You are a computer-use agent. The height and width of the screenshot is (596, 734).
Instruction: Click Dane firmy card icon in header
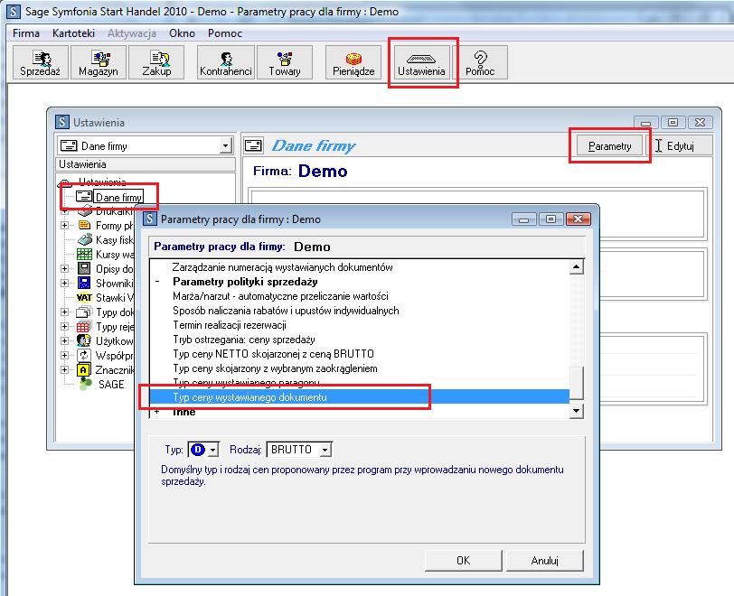(254, 145)
